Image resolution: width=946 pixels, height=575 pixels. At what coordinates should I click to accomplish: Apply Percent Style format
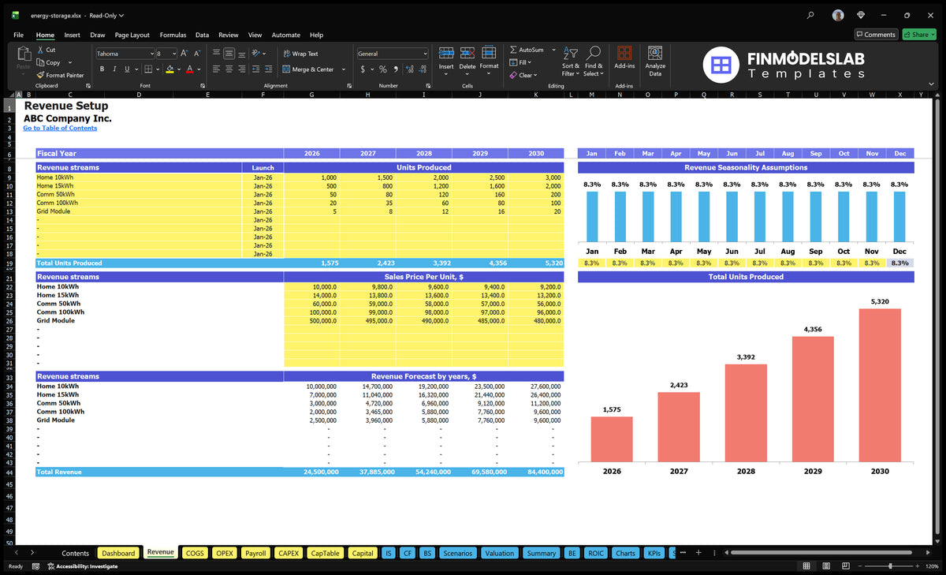(383, 69)
